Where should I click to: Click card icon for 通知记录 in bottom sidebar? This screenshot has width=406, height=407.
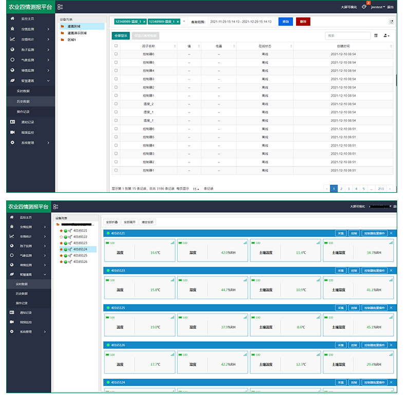tap(12, 312)
